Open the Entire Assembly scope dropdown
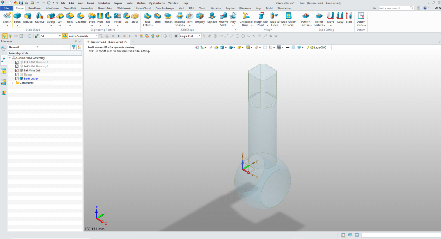The height and width of the screenshot is (239, 441). (x=83, y=36)
